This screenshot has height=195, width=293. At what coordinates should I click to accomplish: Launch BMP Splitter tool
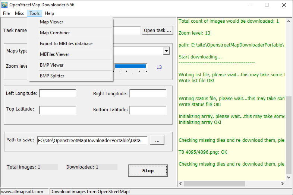coord(70,76)
